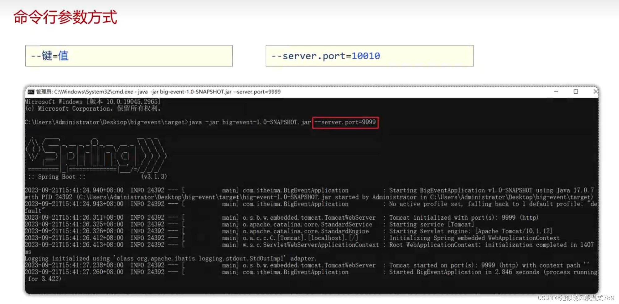Click the '--server.port=10010' example box
619x304 pixels.
[370, 56]
